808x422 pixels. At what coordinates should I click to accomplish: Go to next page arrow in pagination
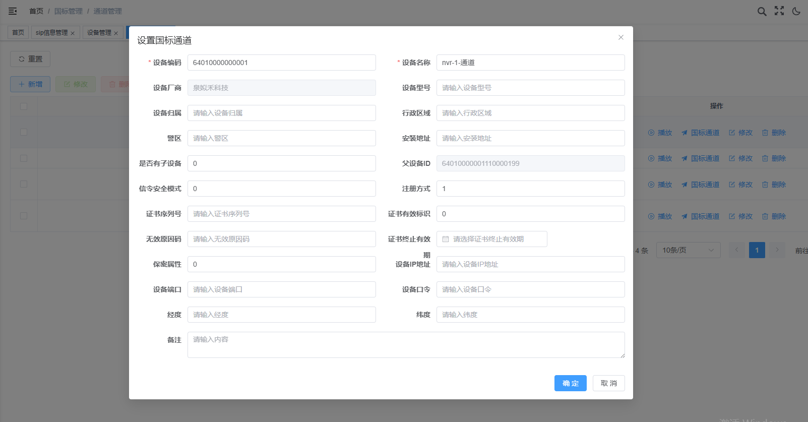(777, 250)
